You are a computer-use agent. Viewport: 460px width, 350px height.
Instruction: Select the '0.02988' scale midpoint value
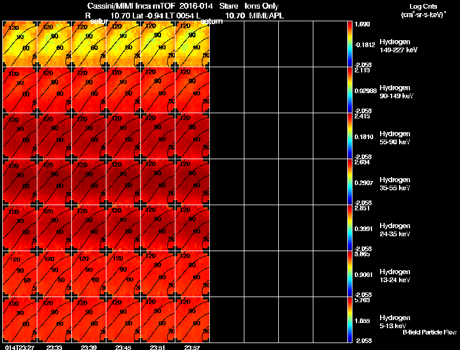point(366,91)
